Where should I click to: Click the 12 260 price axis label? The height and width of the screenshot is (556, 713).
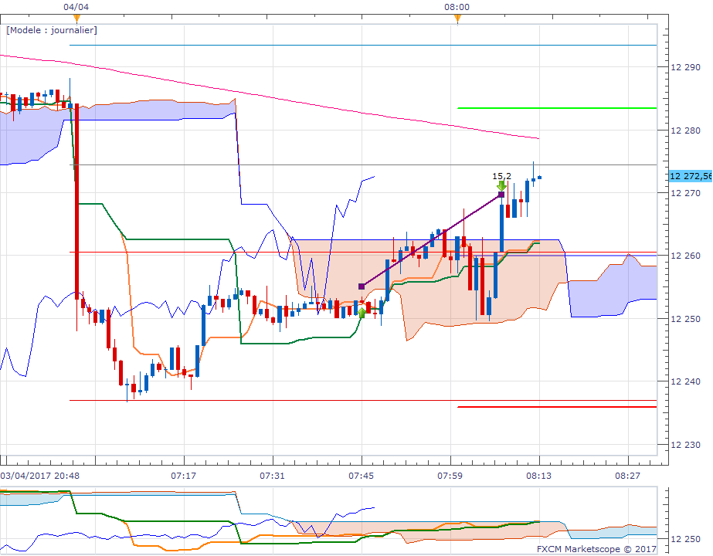pos(686,256)
